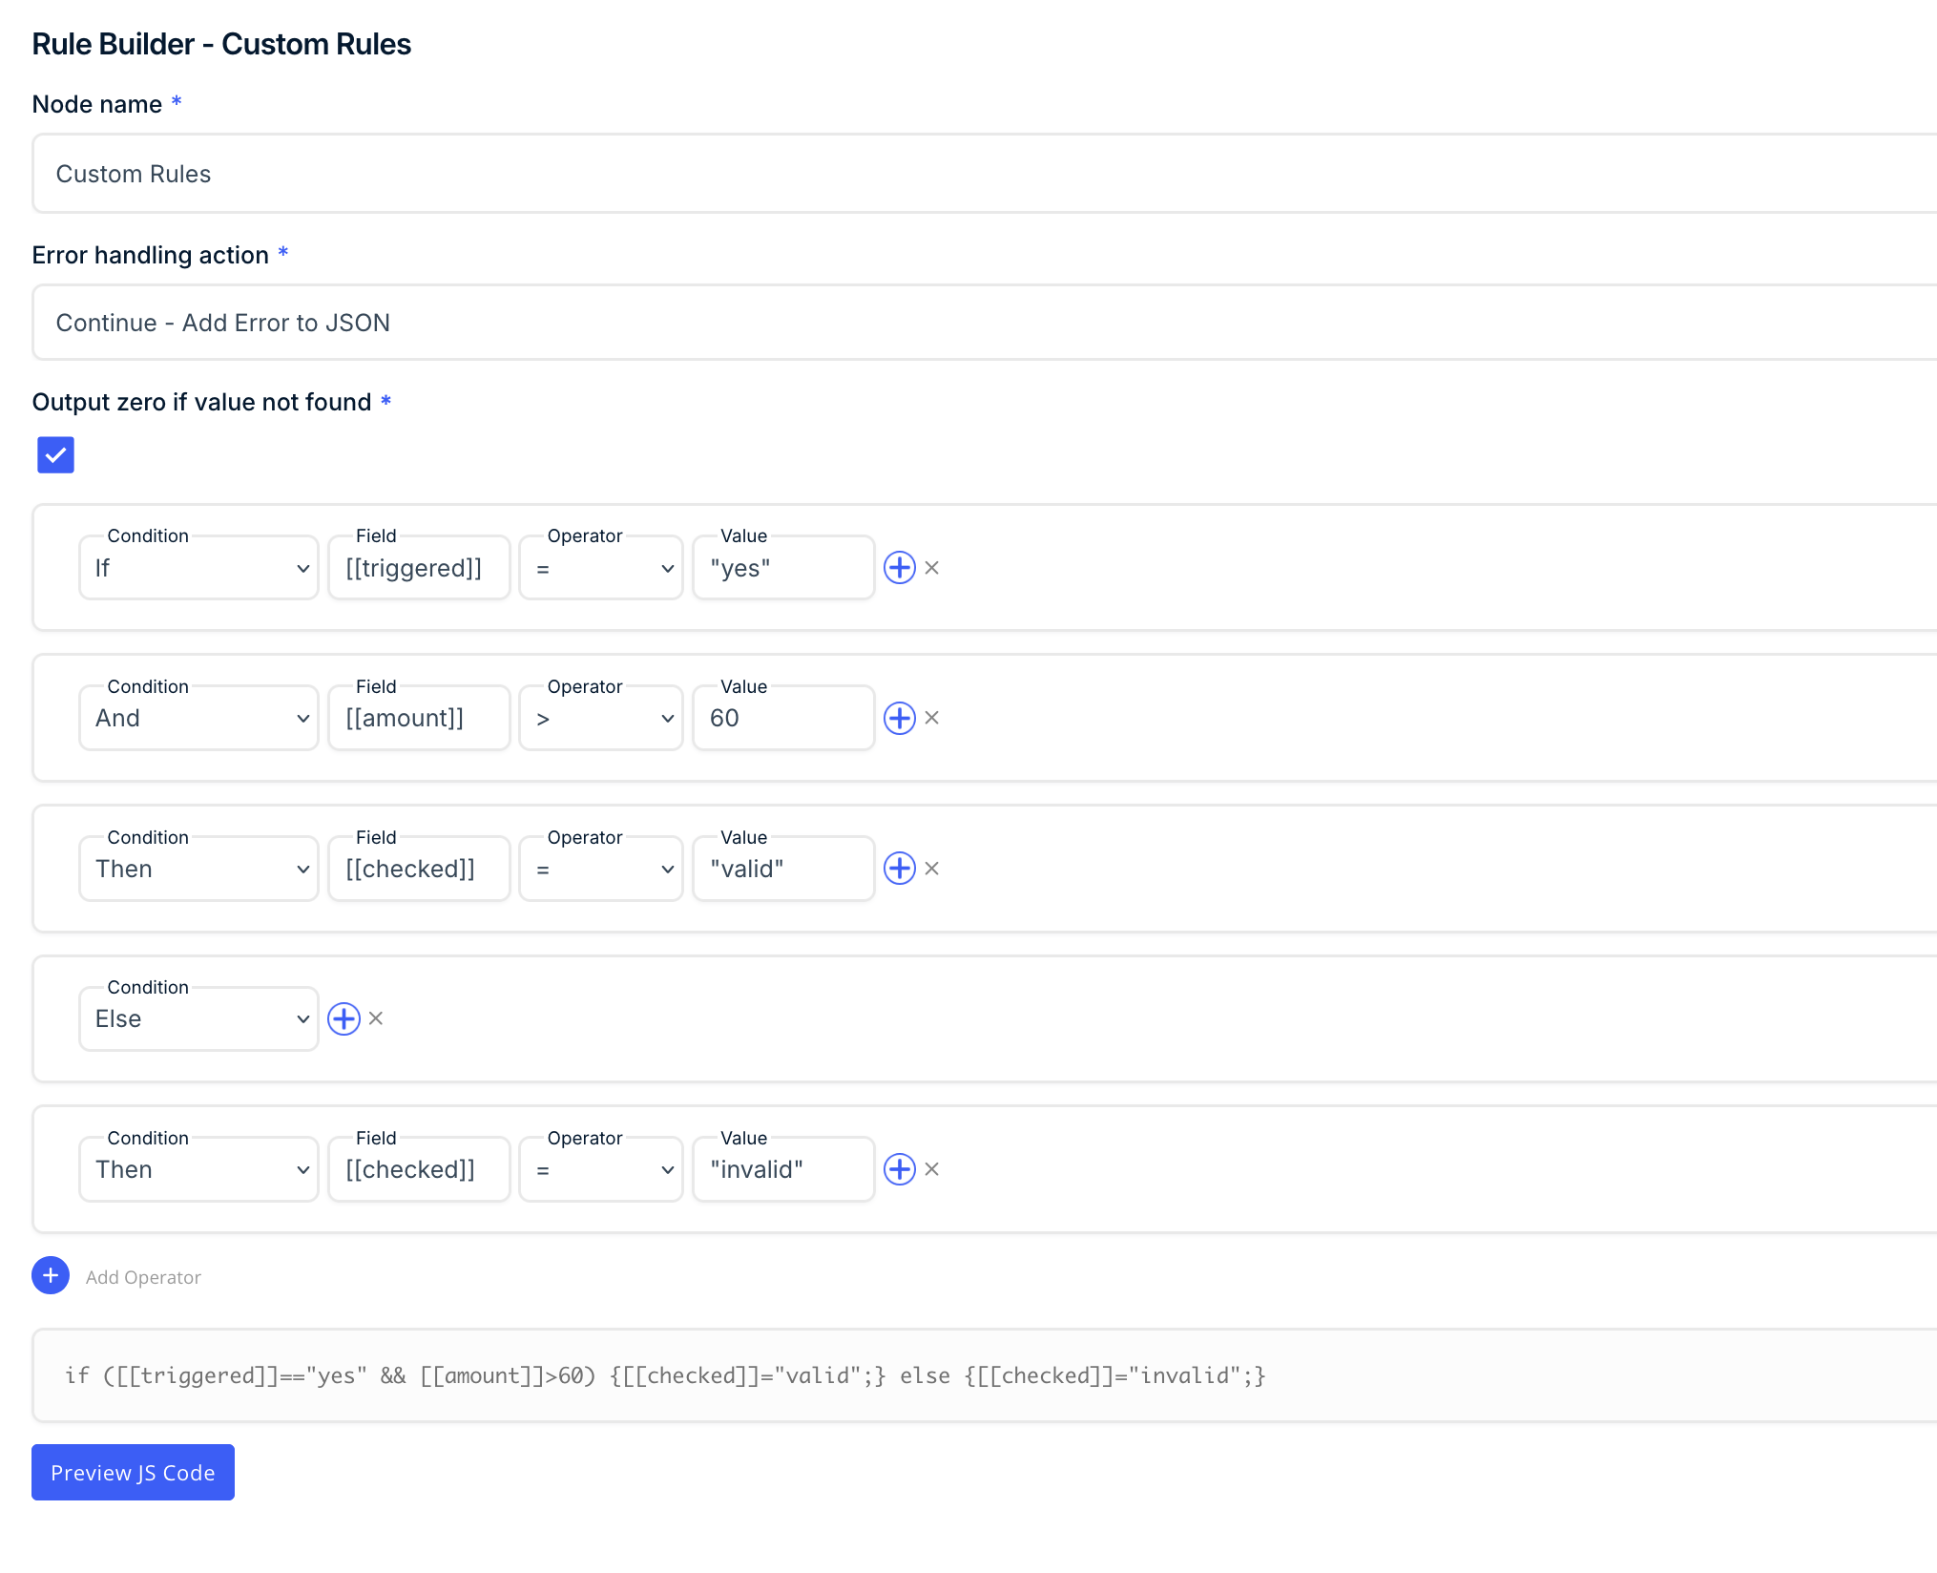Click the Preview JS Code button

pyautogui.click(x=133, y=1472)
